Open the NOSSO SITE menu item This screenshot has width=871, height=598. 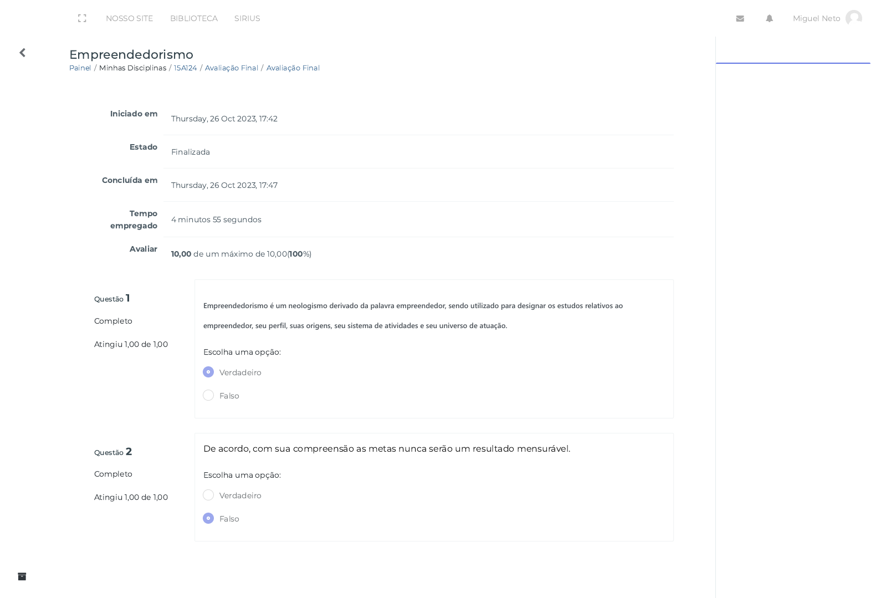[129, 18]
